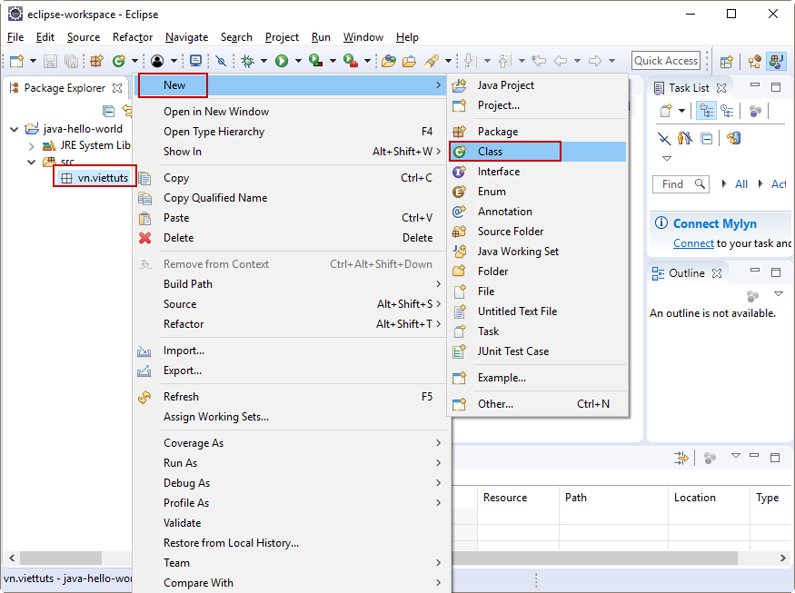This screenshot has height=593, width=795.
Task: Open the Refactor menu in menu bar
Action: [133, 37]
